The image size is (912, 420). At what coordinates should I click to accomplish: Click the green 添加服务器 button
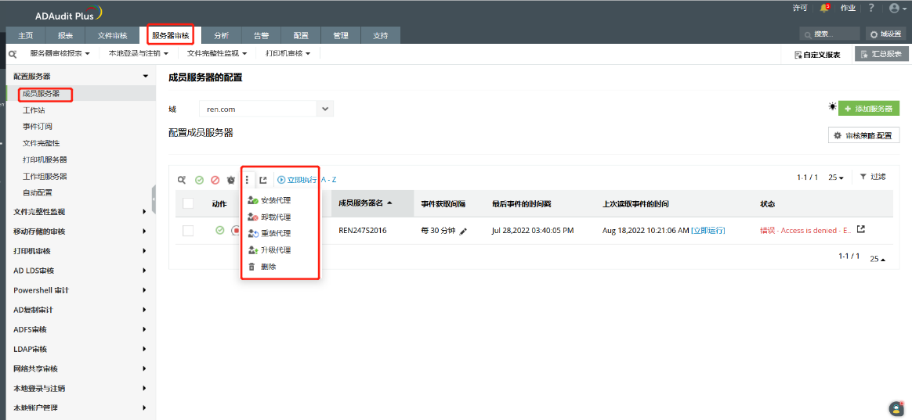point(868,109)
